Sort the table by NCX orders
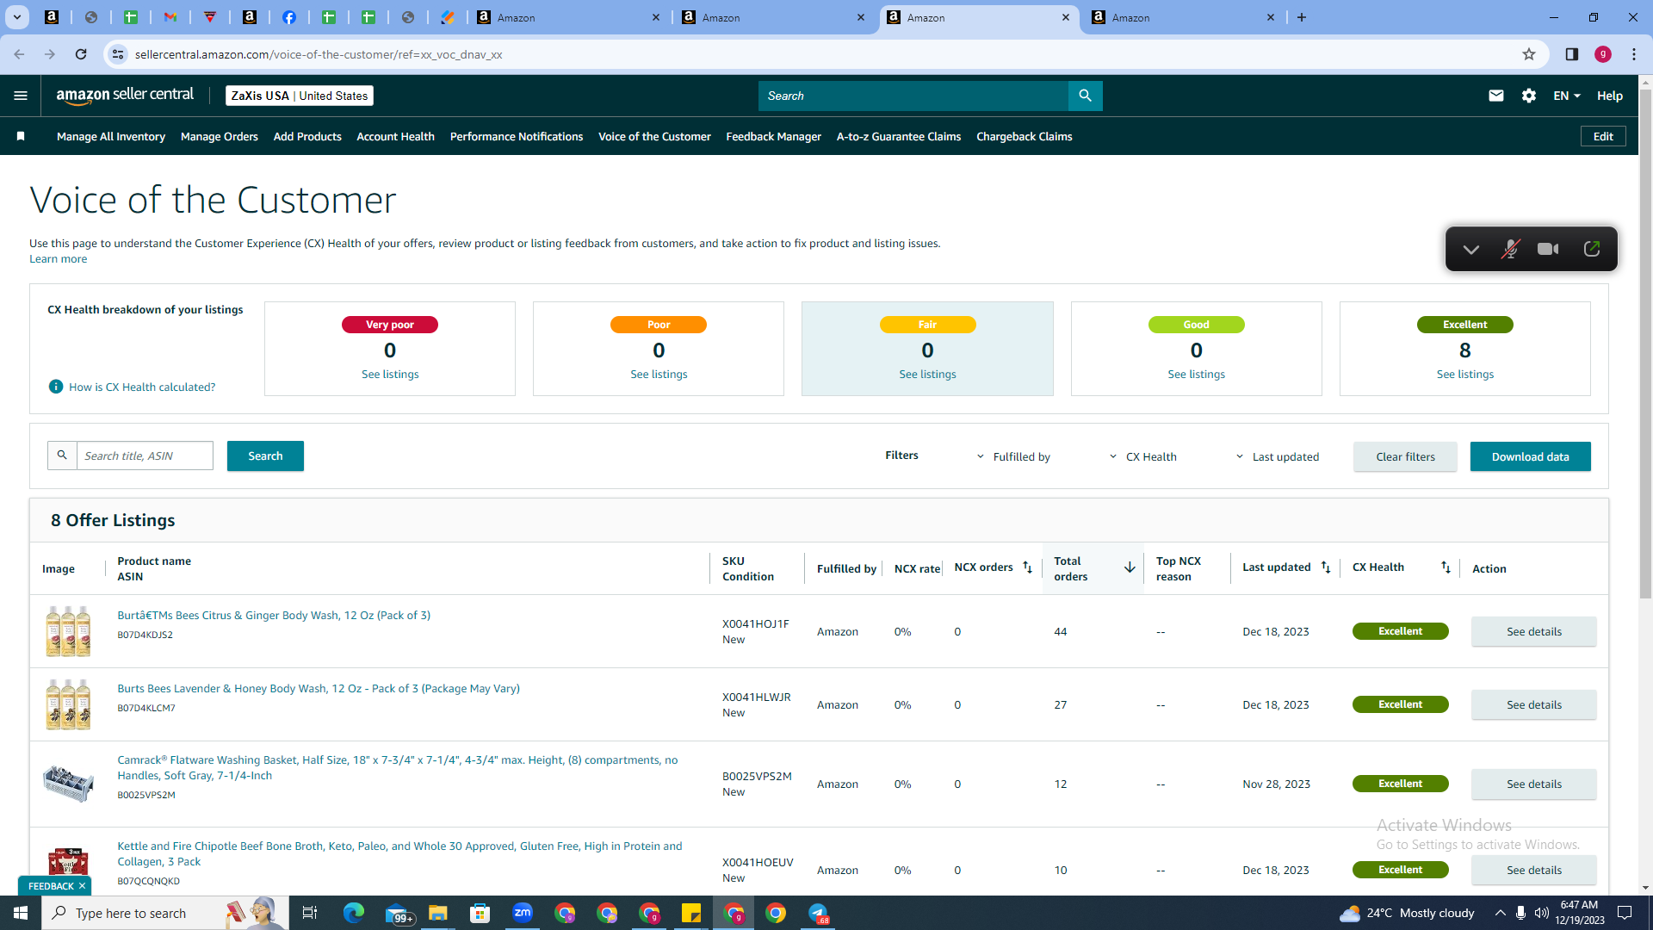The image size is (1653, 930). [x=1027, y=567]
